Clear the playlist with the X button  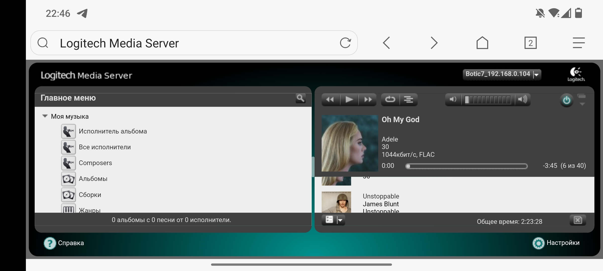[578, 220]
